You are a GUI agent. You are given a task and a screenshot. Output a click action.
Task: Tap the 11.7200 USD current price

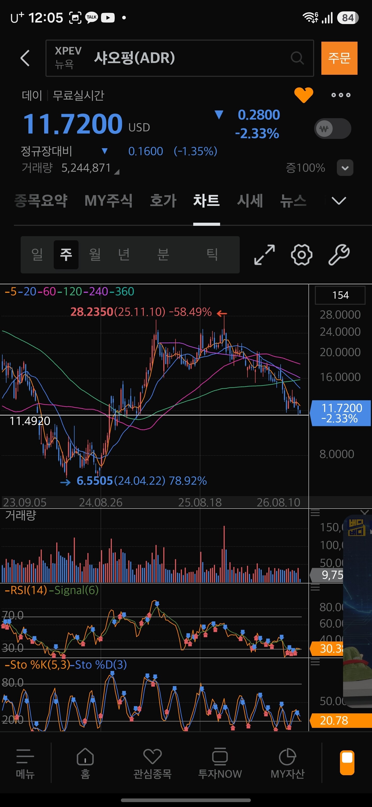[x=87, y=124]
